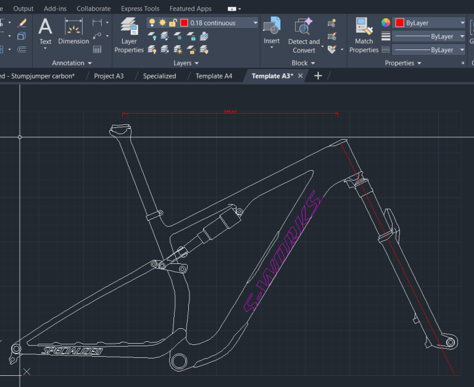Toggle layer freeze sun icon
This screenshot has width=474, height=387.
click(x=162, y=23)
